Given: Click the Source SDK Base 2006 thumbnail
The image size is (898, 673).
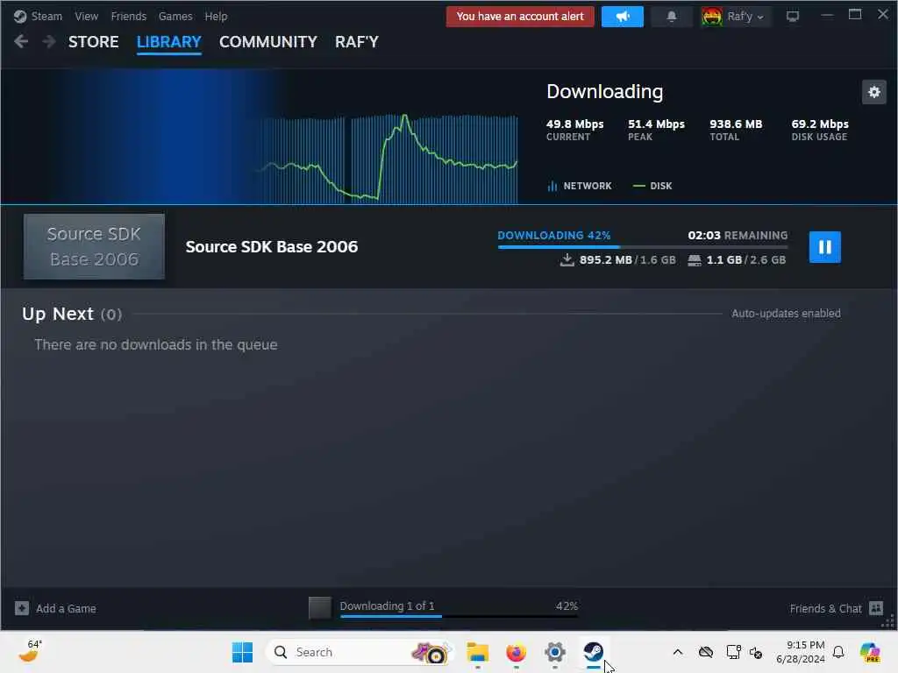Looking at the screenshot, I should pyautogui.click(x=94, y=246).
